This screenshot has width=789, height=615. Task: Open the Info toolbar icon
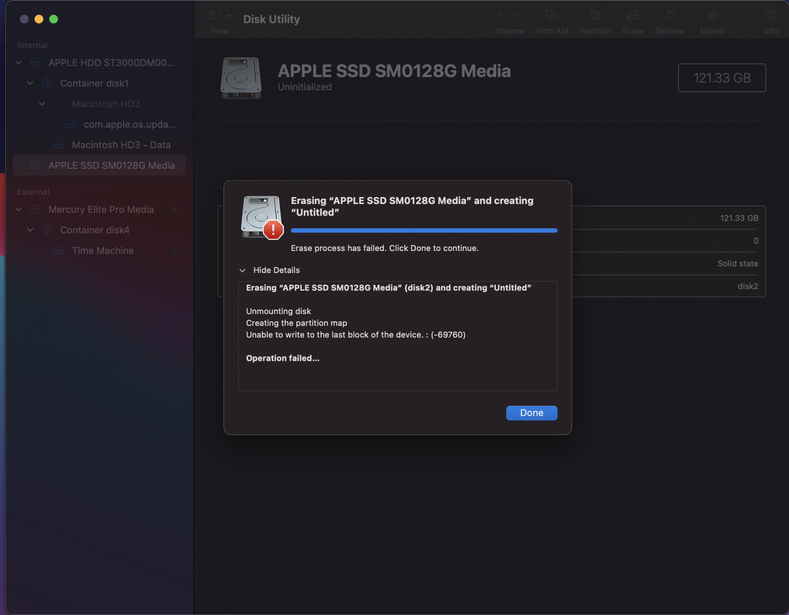tap(771, 16)
